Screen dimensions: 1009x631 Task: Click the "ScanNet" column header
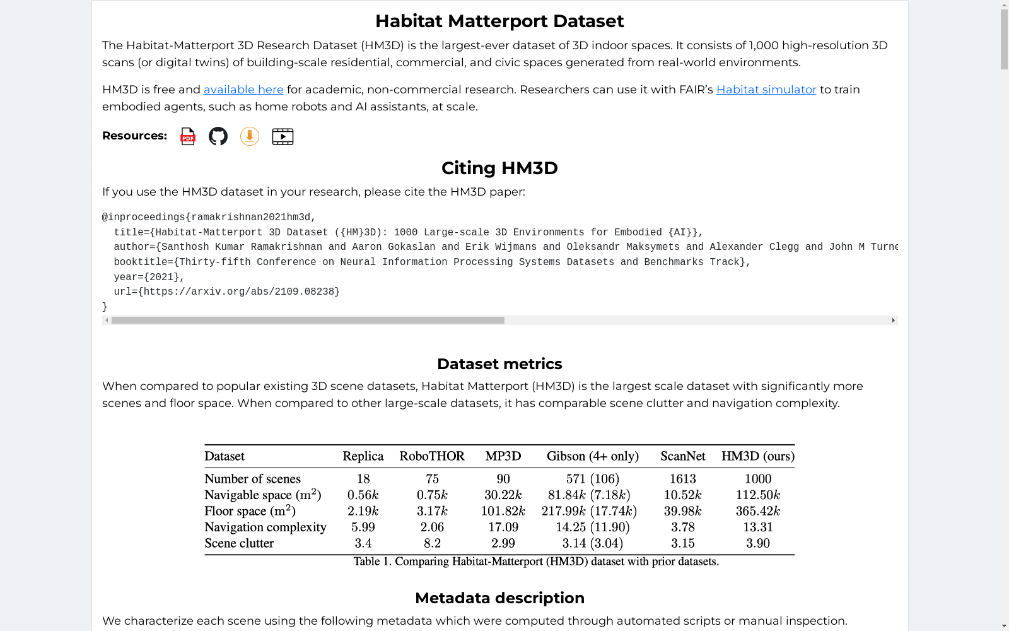[x=683, y=456]
